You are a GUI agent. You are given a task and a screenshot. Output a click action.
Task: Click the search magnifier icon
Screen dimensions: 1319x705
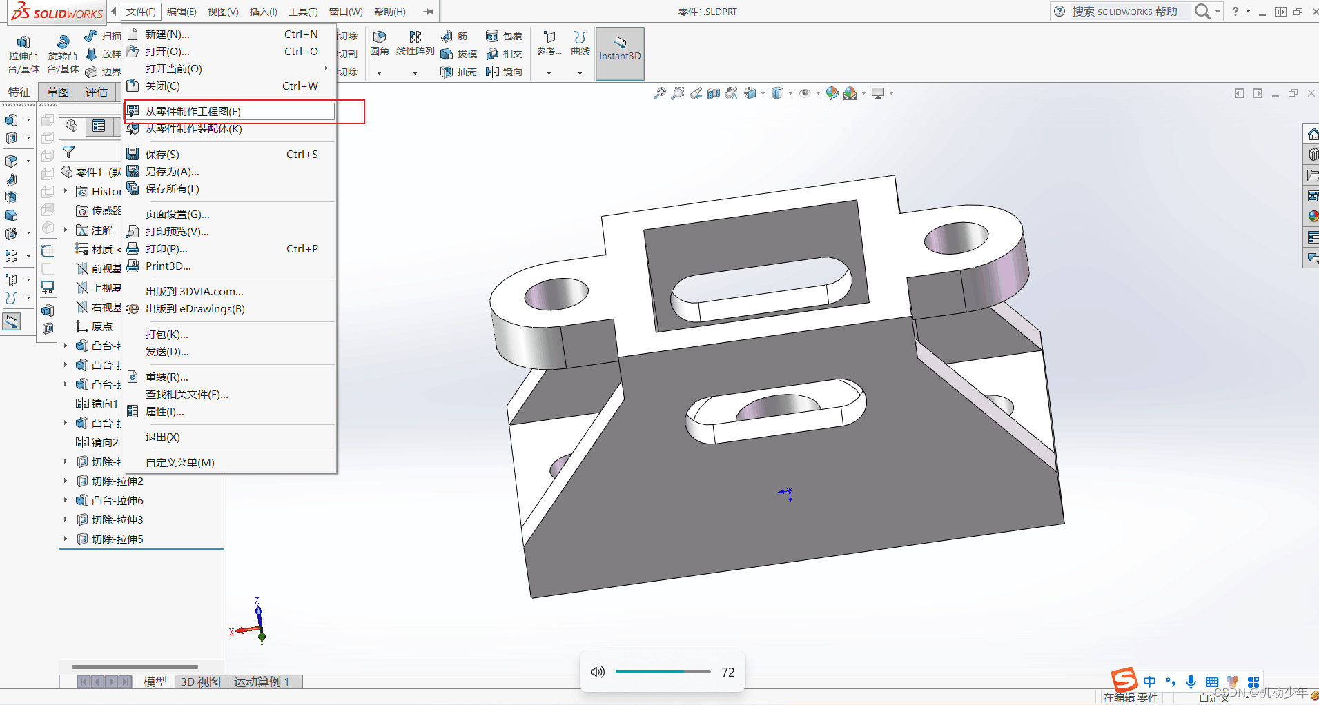click(1202, 11)
